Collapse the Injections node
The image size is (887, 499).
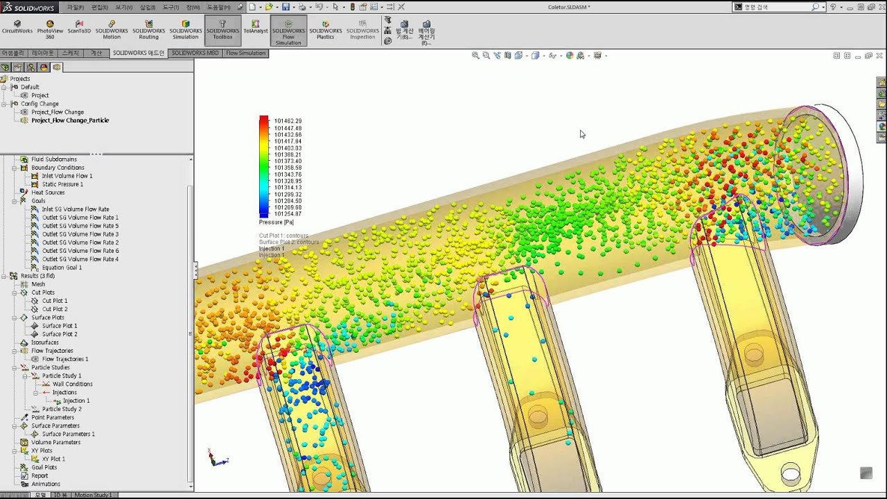(36, 392)
